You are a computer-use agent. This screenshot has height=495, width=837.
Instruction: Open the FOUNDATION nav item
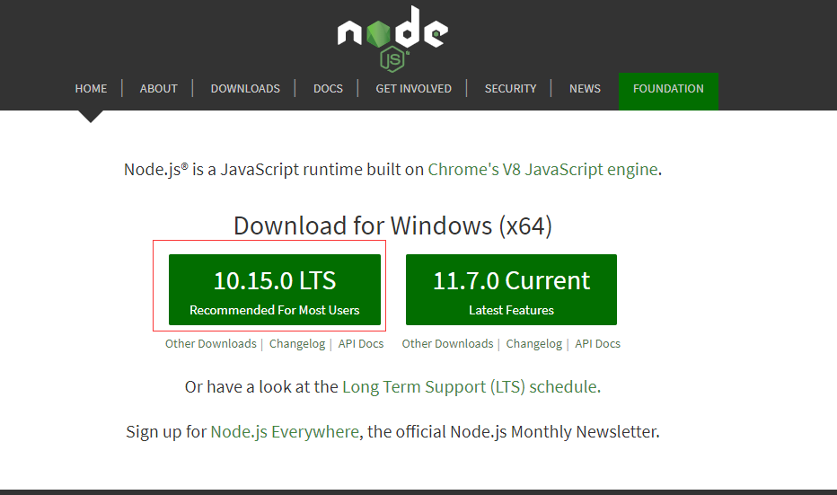668,92
